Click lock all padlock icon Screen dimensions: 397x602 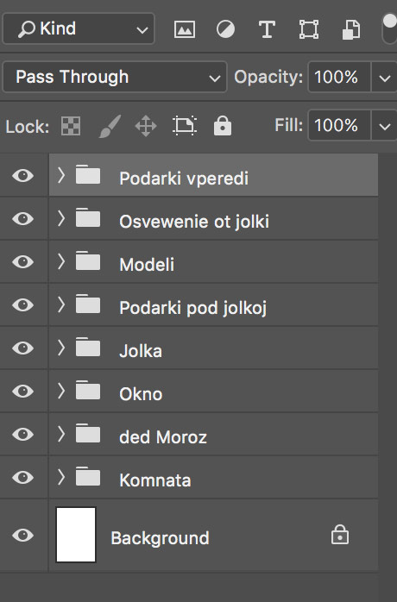(223, 126)
